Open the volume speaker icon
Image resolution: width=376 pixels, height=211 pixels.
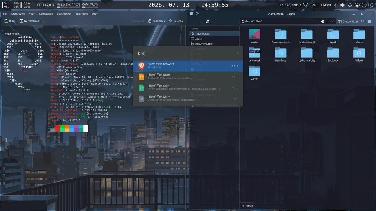(342, 5)
